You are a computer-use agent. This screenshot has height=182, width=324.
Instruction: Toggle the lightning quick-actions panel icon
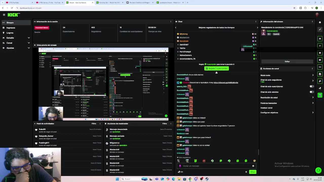(320, 46)
